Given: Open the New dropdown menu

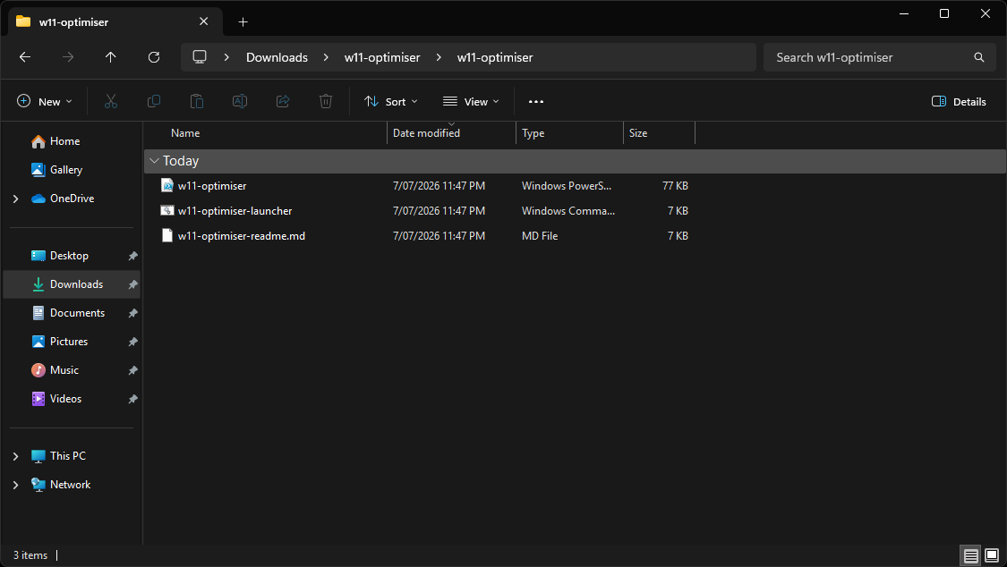Looking at the screenshot, I should click(44, 101).
